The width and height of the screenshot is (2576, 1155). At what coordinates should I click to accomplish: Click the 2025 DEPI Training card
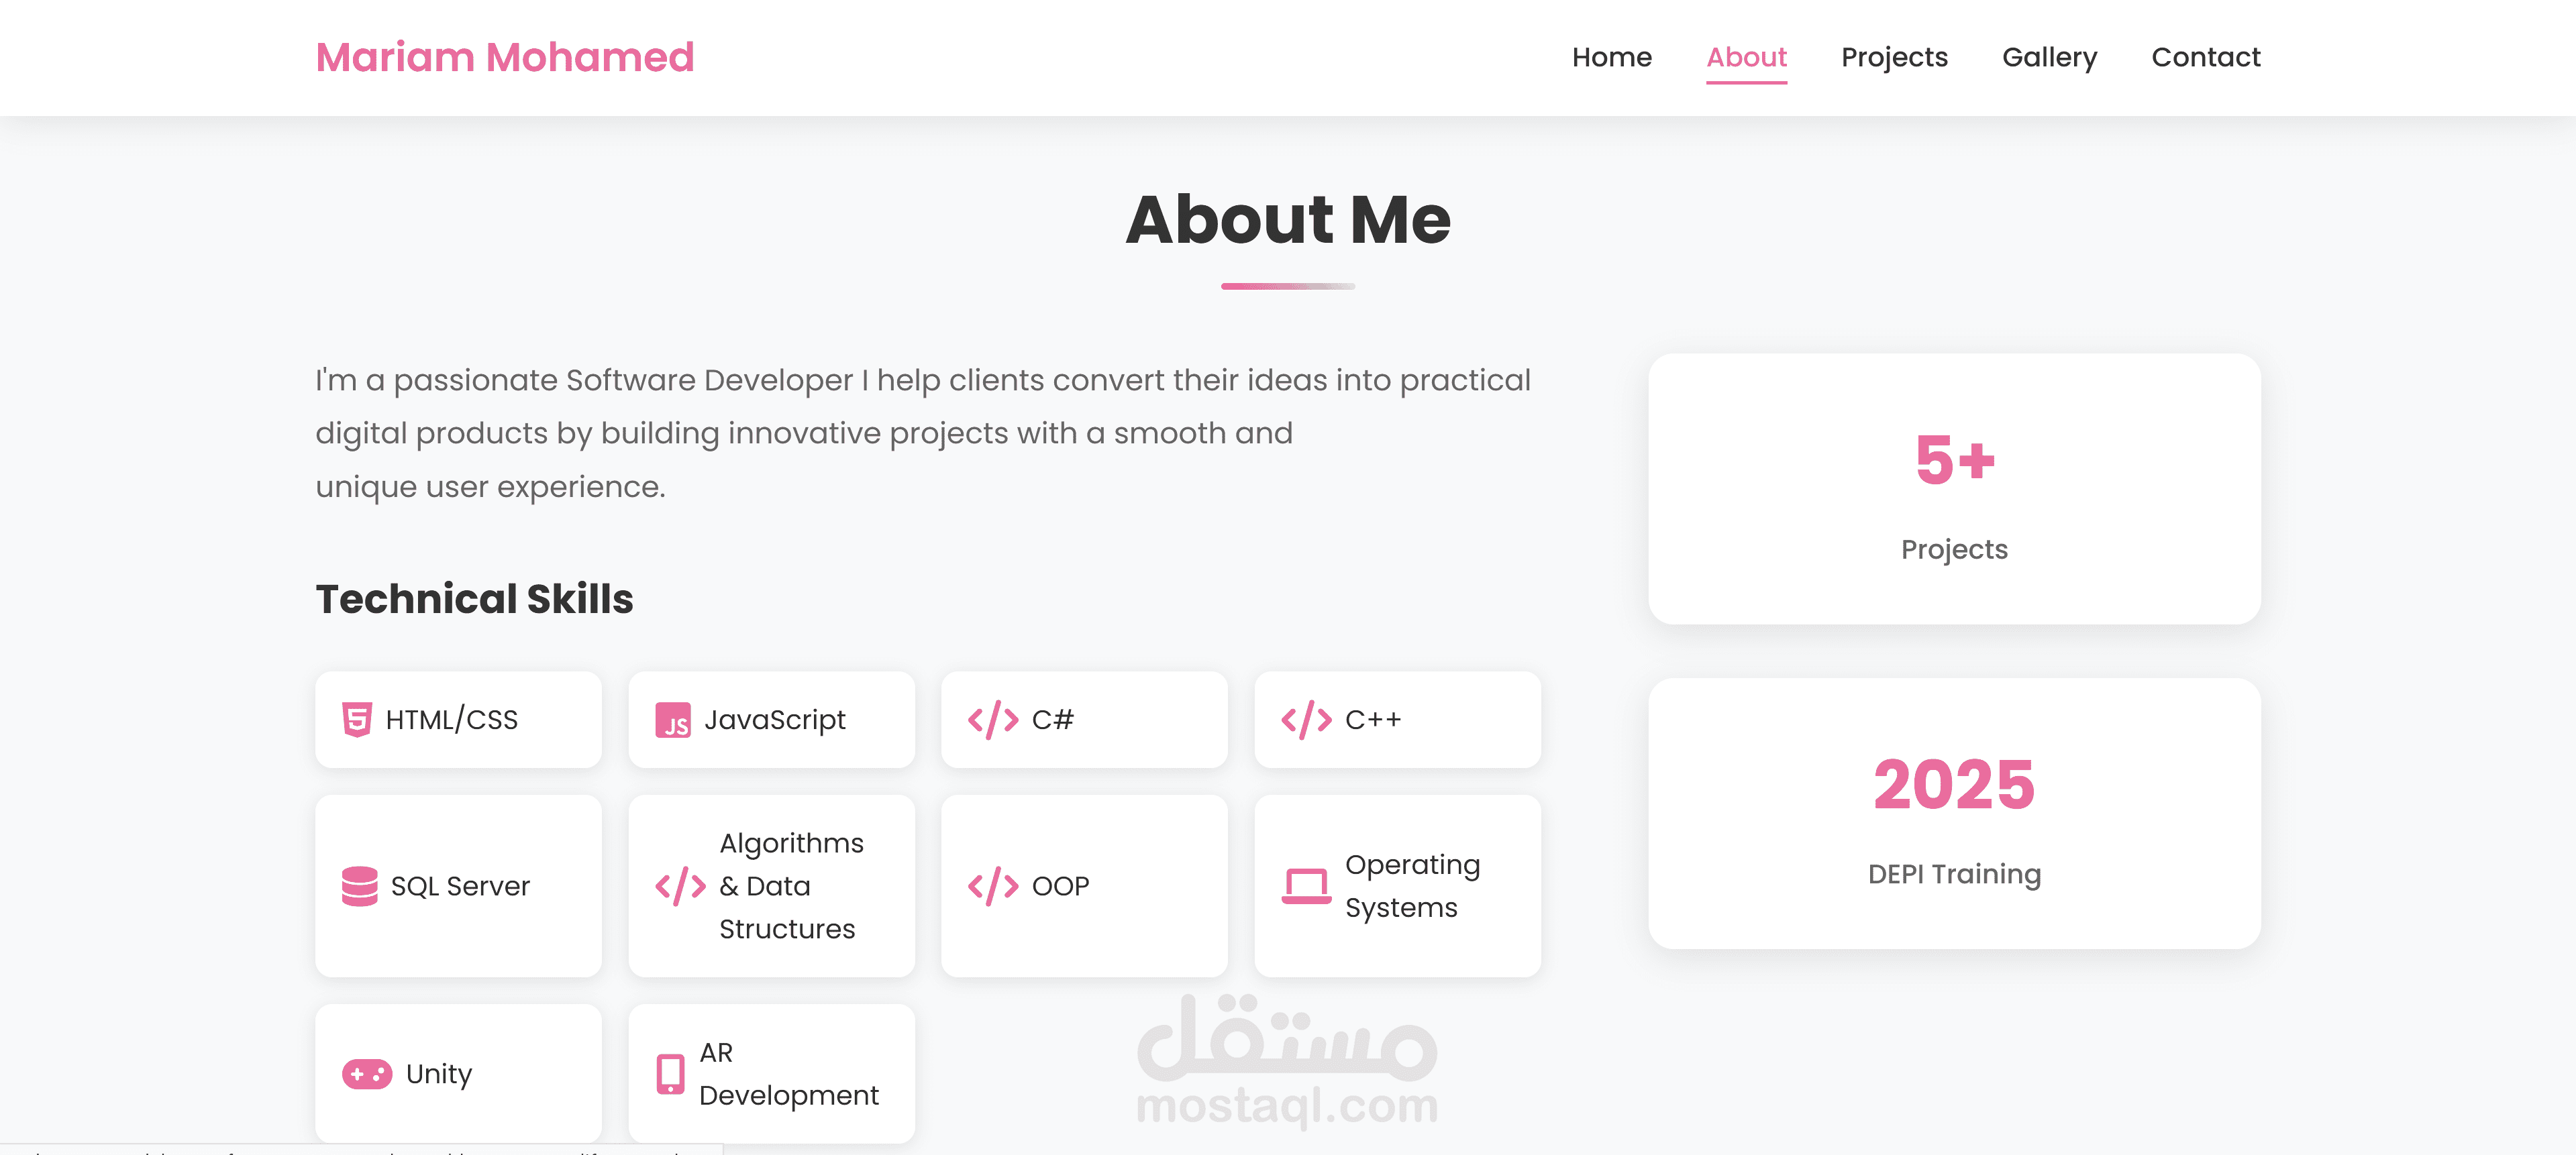pos(1954,813)
